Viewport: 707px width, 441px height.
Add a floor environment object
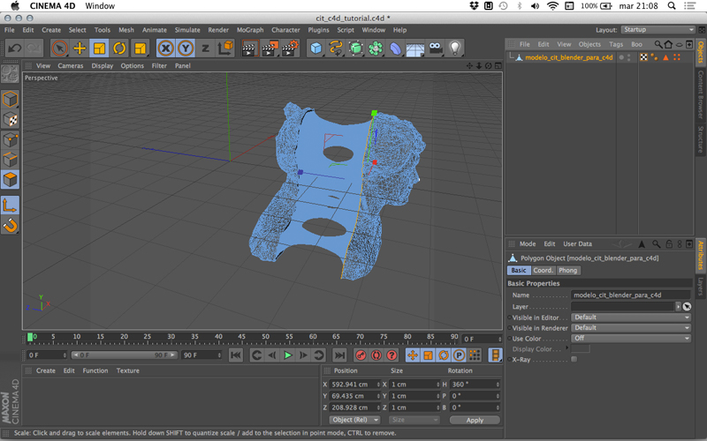tap(414, 49)
